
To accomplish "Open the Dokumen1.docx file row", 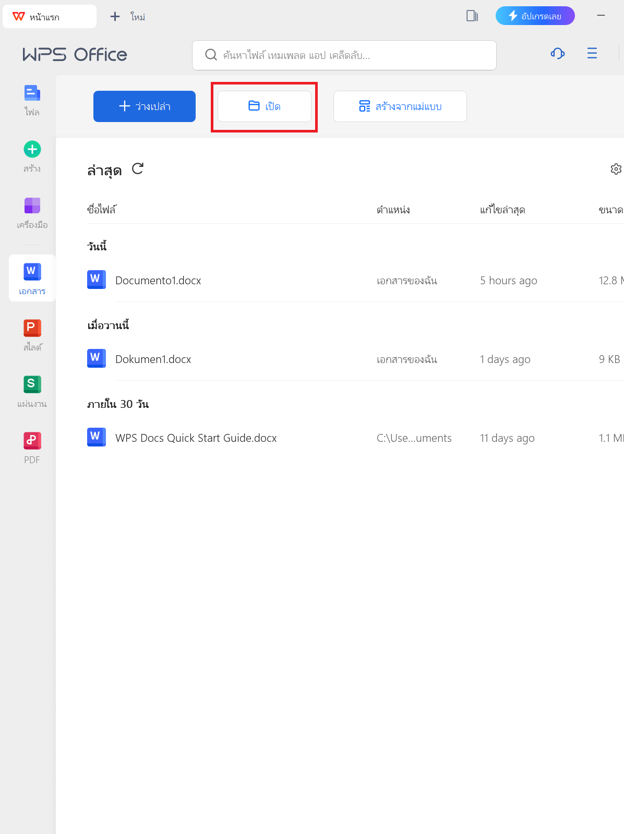I will click(355, 359).
